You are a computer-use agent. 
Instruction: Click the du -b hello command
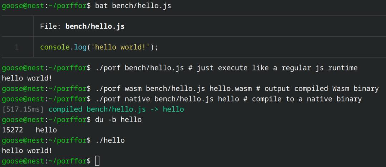point(118,120)
